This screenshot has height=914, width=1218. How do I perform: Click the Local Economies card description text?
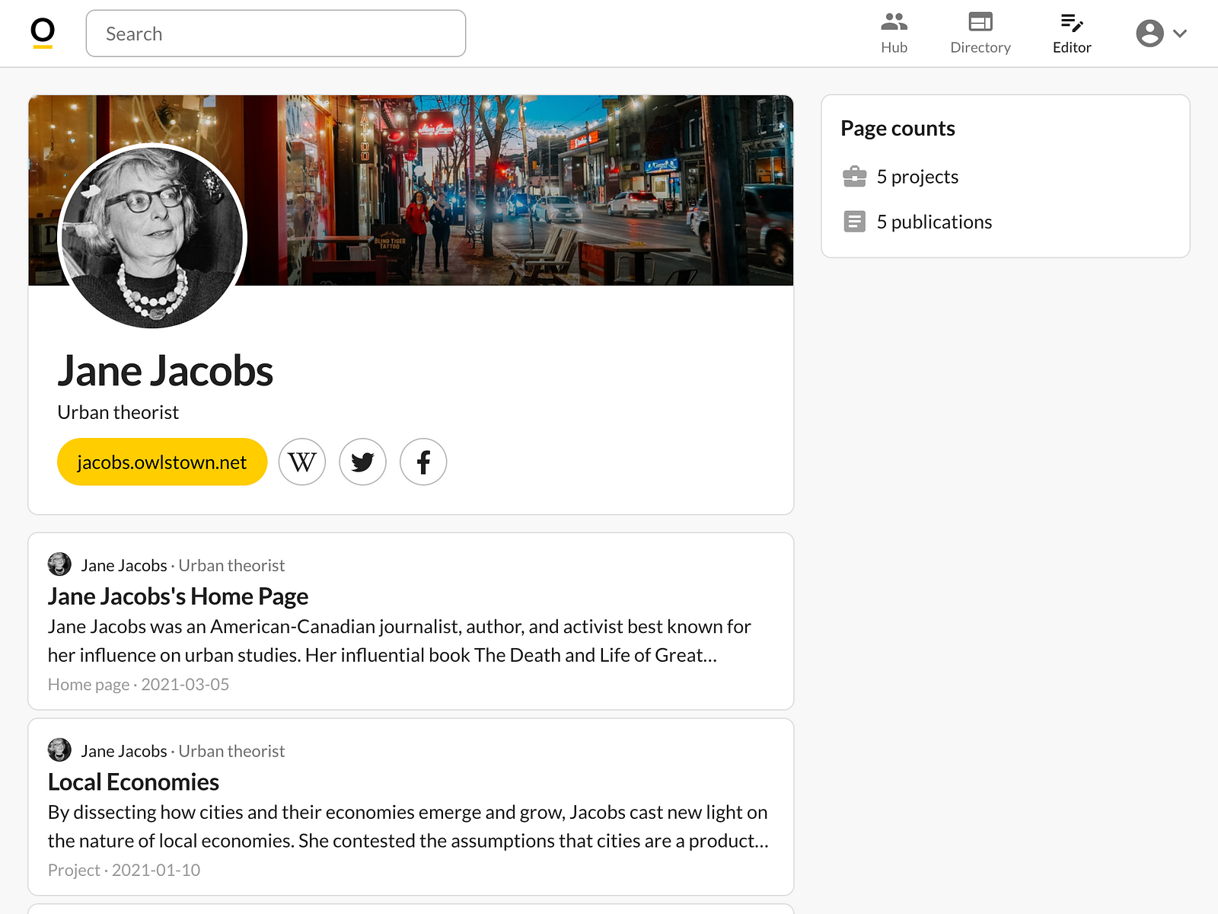[409, 826]
